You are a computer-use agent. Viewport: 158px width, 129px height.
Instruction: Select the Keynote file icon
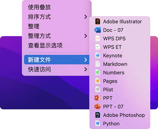(98, 55)
